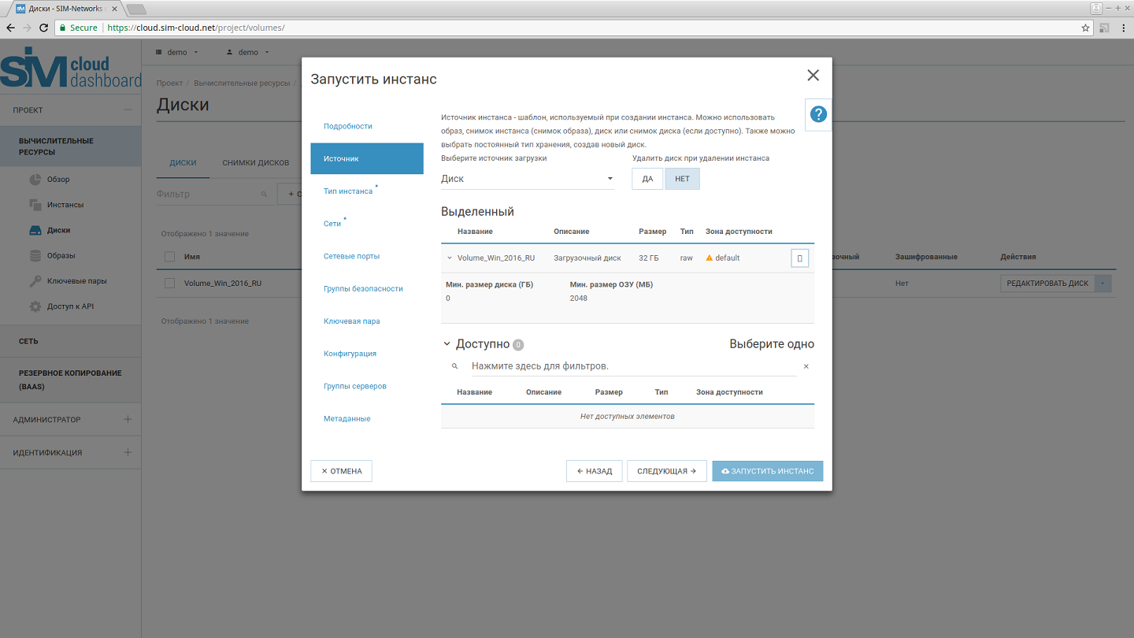Tick the checkbox next to Volume_Win_2016_RU
This screenshot has height=638, width=1134.
[x=169, y=284]
